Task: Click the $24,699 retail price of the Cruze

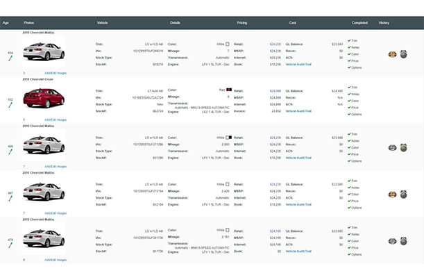Action: tap(275, 90)
